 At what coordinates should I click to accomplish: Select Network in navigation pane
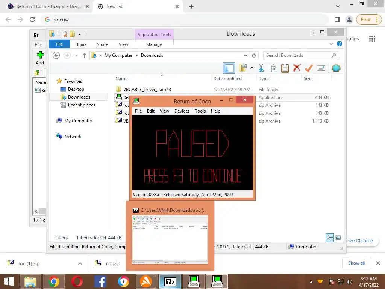(73, 136)
